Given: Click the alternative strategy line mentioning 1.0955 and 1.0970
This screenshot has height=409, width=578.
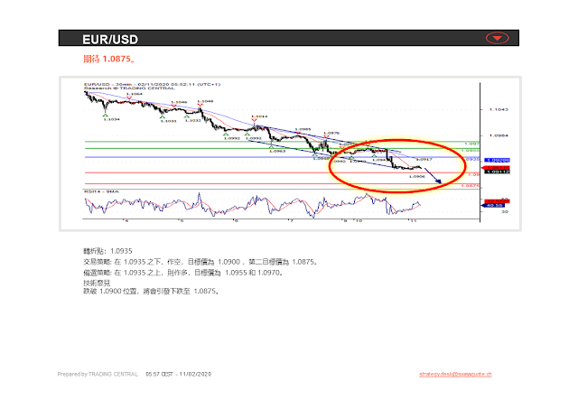Looking at the screenshot, I should click(x=183, y=273).
